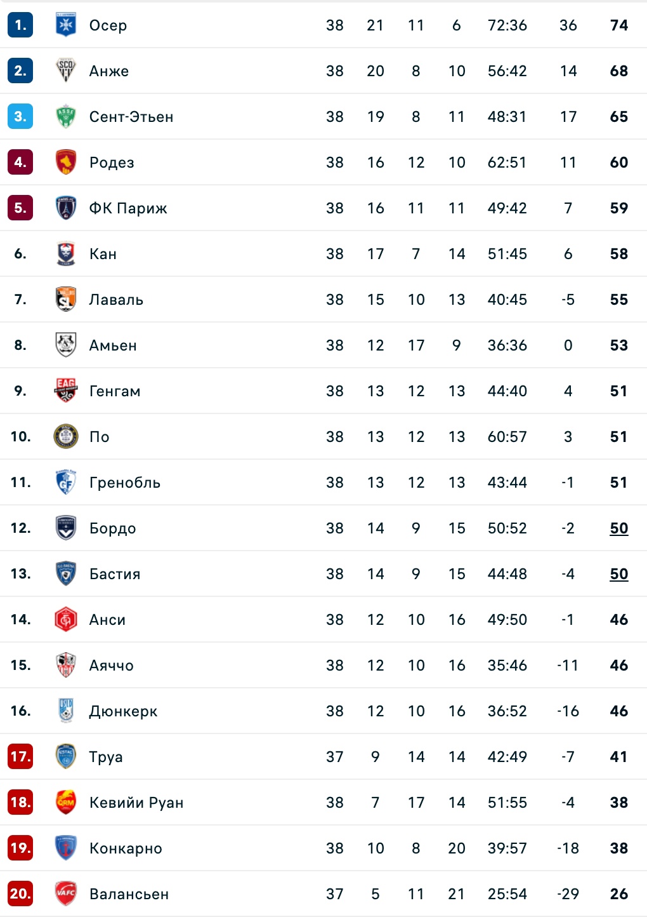Image resolution: width=647 pixels, height=917 pixels.
Task: Select the red position 17 badge
Action: (x=20, y=757)
